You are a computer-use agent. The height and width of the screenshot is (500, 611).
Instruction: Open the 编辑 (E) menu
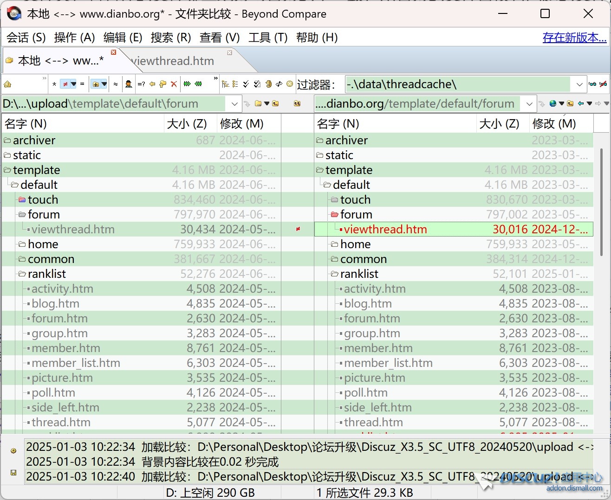click(123, 38)
